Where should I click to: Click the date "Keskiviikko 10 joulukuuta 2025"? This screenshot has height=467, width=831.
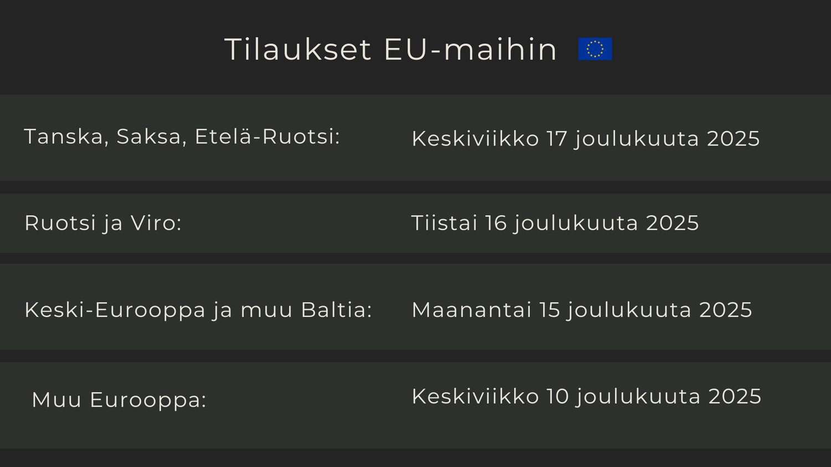(586, 396)
